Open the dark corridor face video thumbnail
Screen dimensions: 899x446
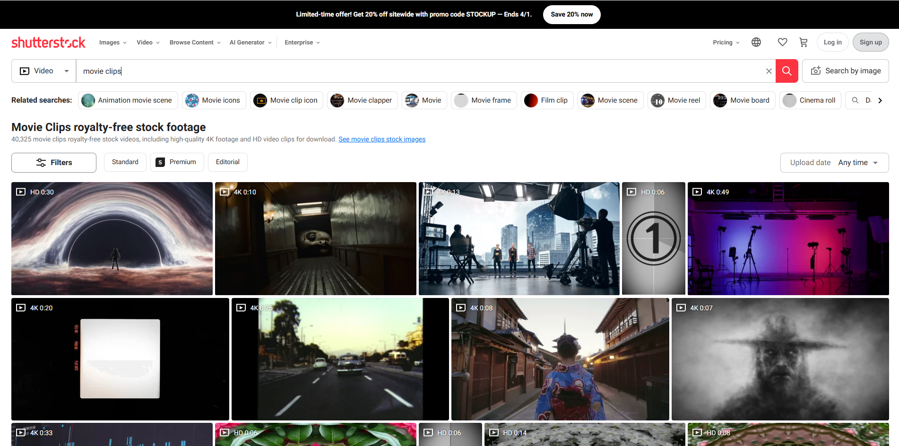tap(316, 239)
